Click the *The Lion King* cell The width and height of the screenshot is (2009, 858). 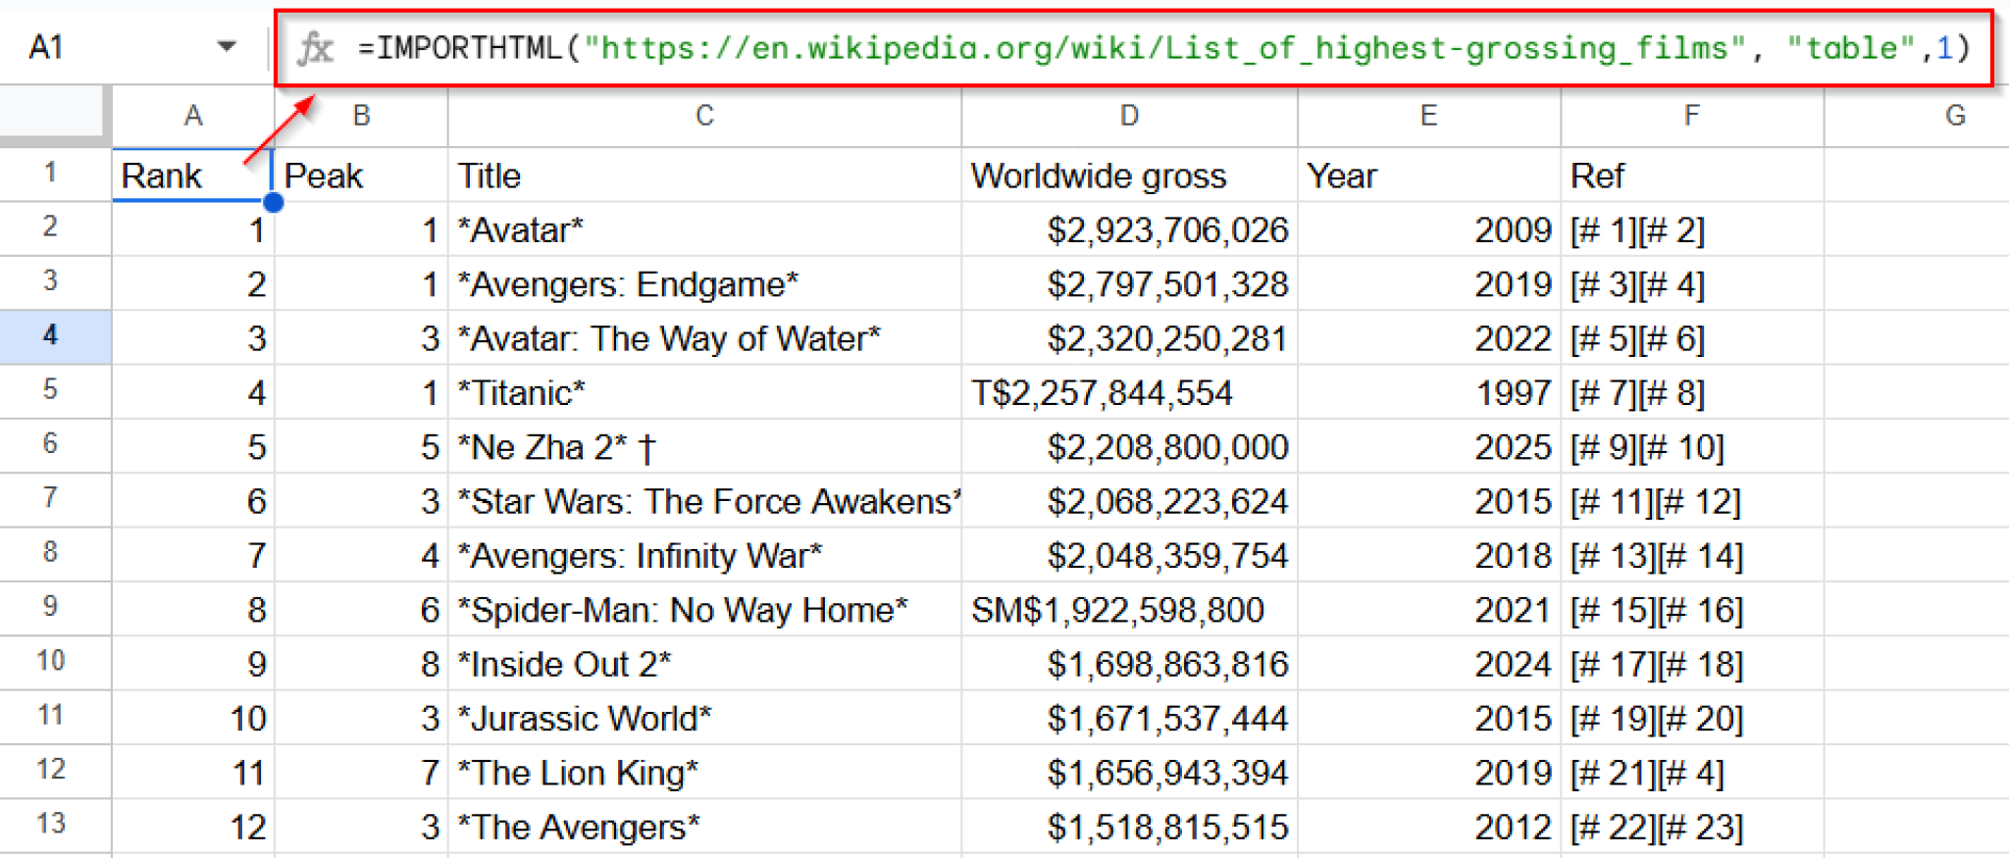tap(703, 773)
